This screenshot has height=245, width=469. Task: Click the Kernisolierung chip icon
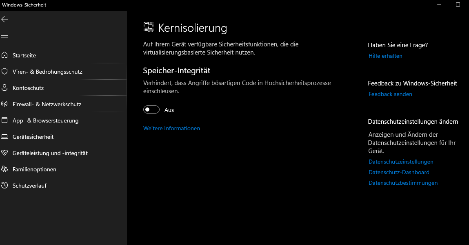click(x=148, y=27)
